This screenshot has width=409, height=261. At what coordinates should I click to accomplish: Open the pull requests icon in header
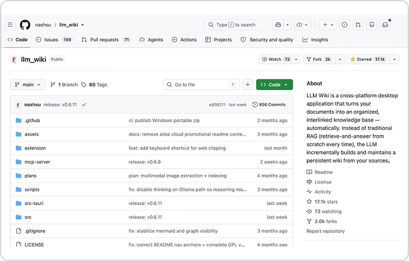pyautogui.click(x=358, y=25)
